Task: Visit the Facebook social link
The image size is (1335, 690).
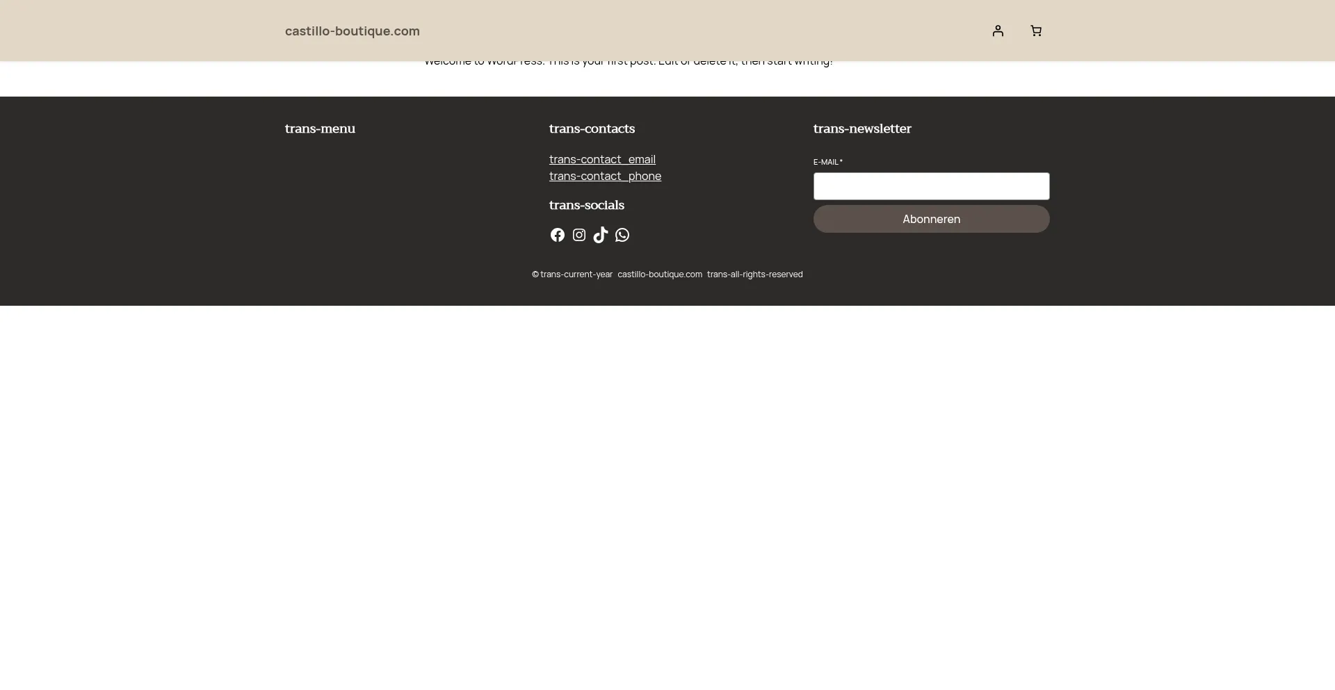Action: 558,235
